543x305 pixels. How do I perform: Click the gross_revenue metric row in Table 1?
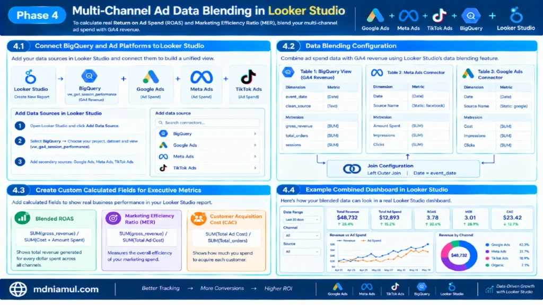(320, 126)
